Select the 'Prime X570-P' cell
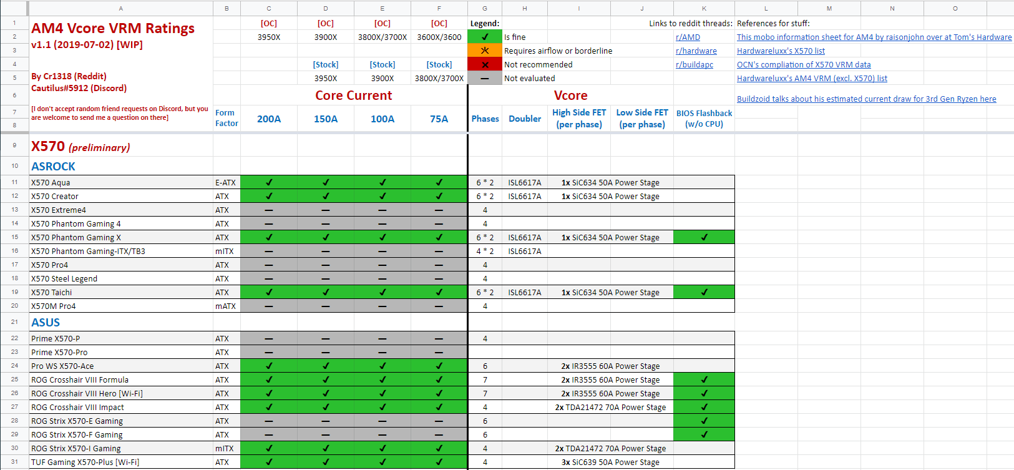 point(121,338)
